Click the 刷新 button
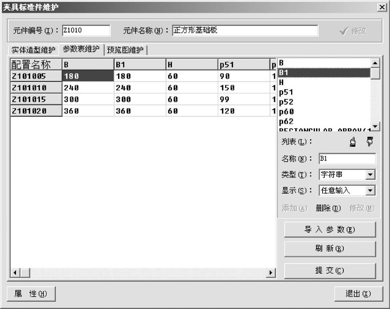 coord(330,249)
